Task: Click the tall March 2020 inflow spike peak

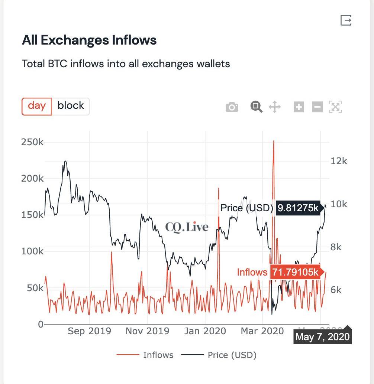Action: point(274,141)
